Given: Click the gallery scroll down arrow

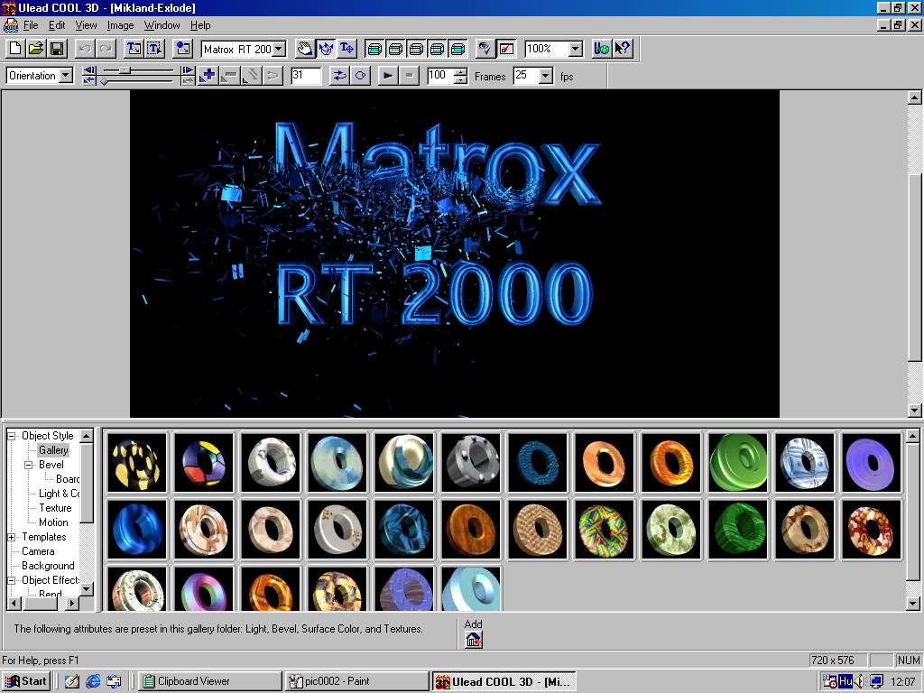Looking at the screenshot, I should [912, 604].
